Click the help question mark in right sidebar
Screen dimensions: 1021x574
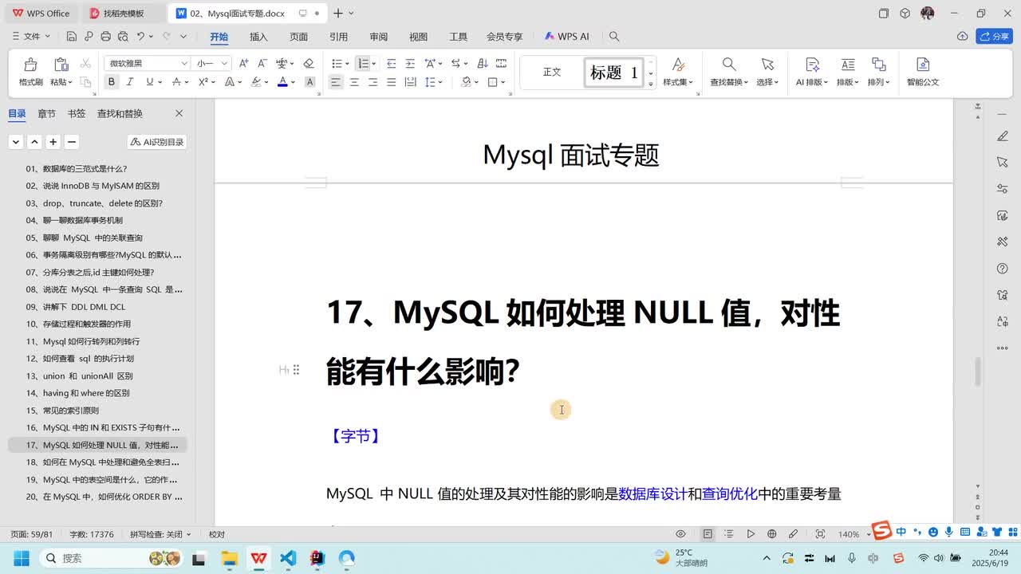[1003, 269]
